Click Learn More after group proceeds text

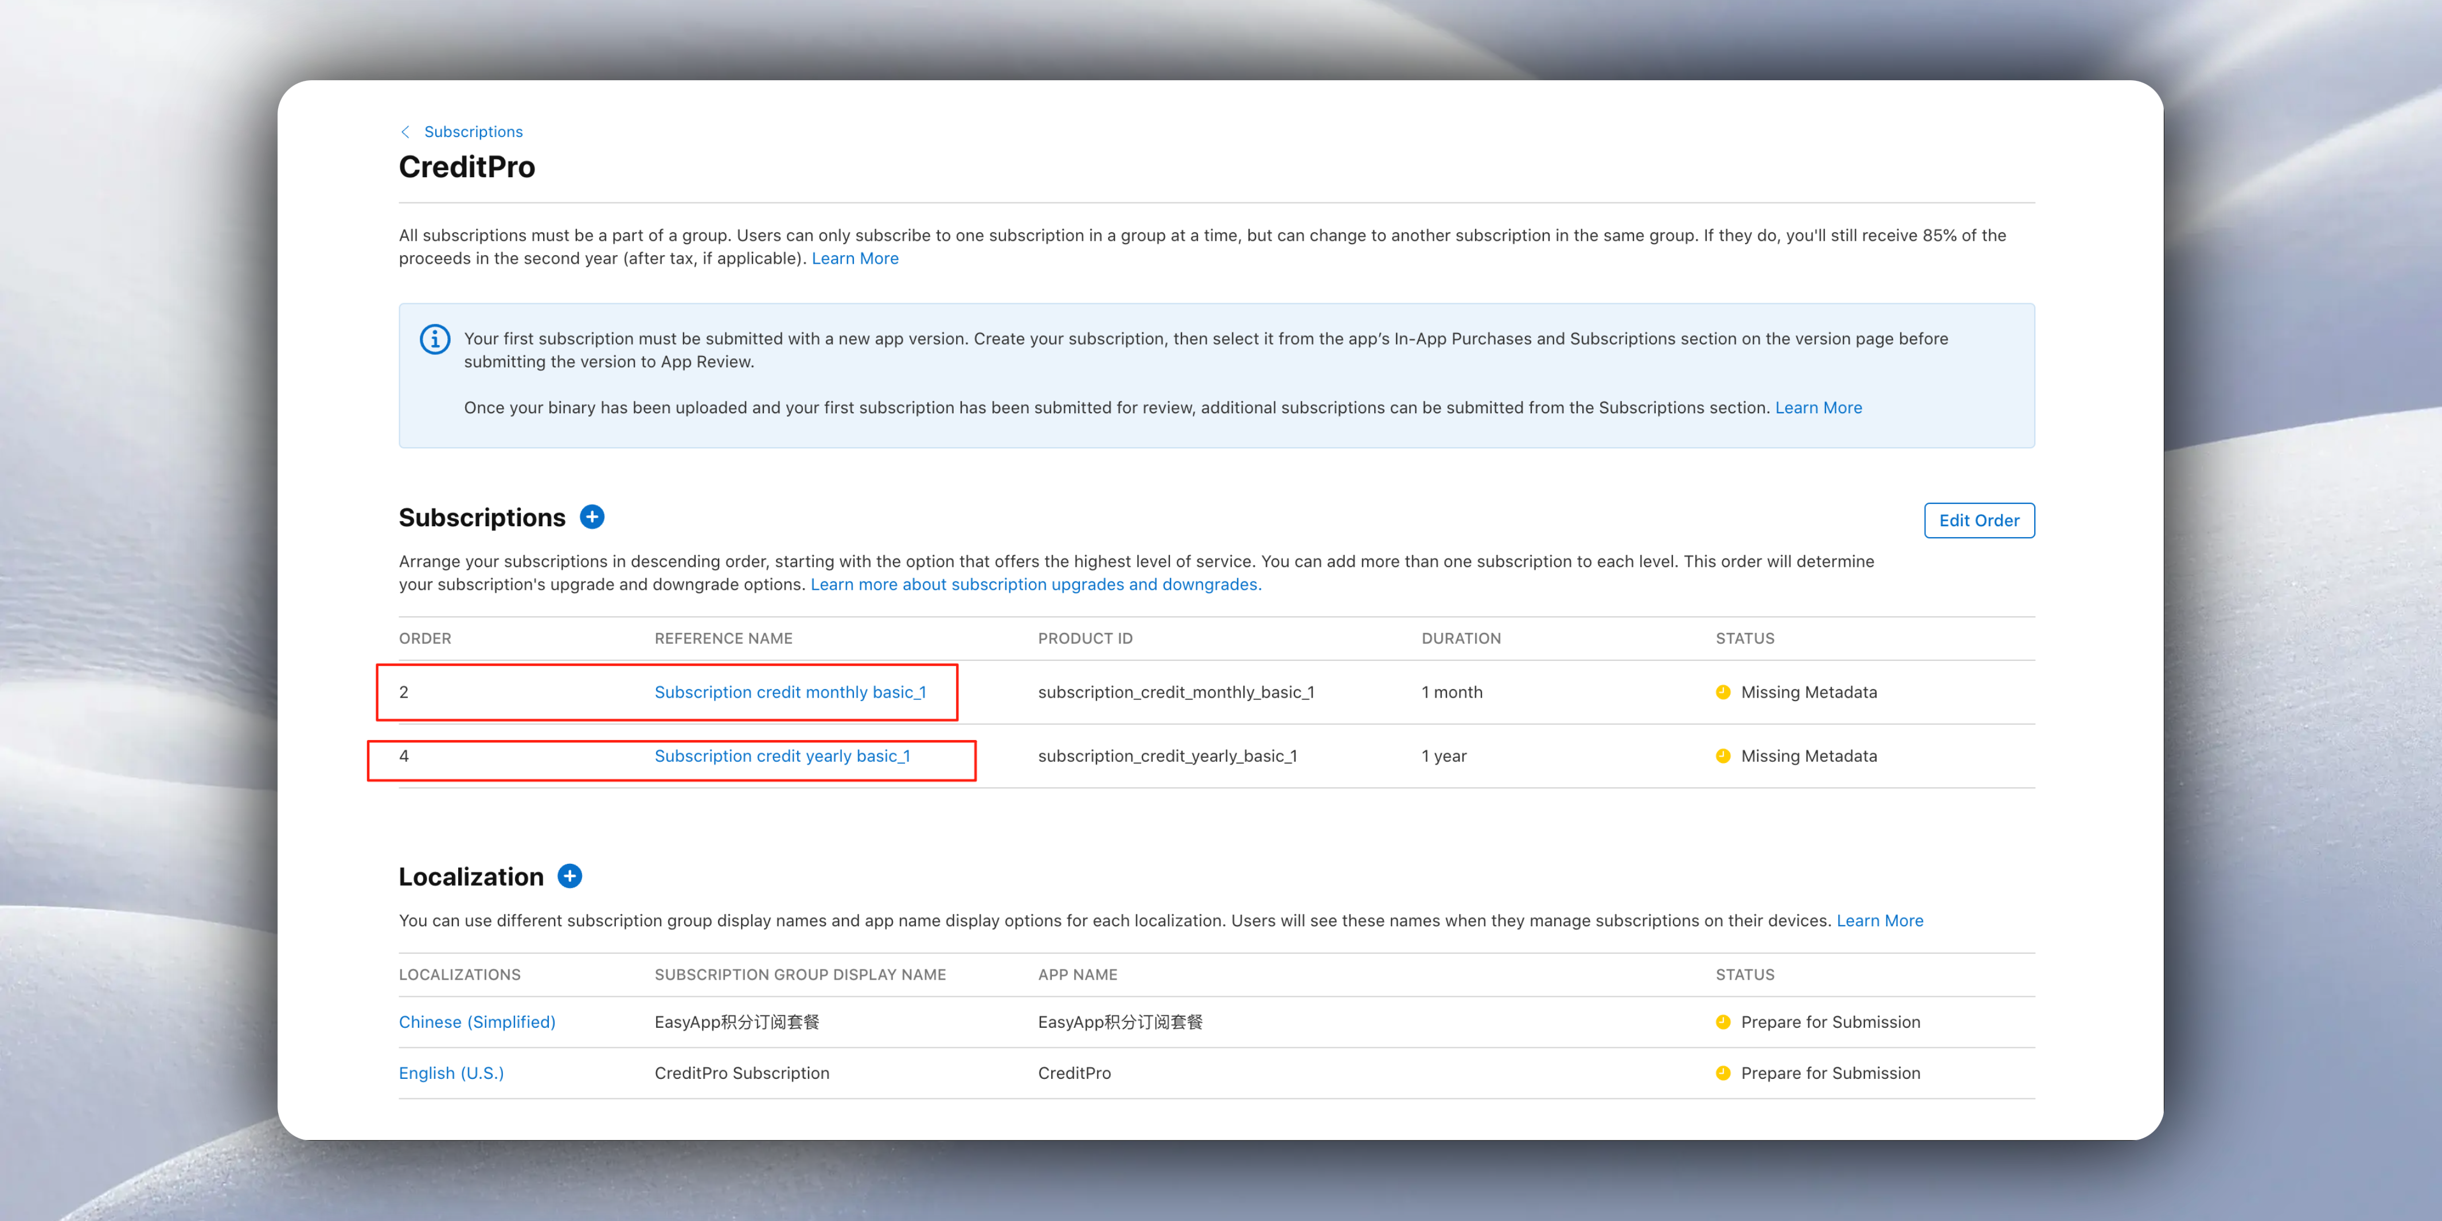854,259
